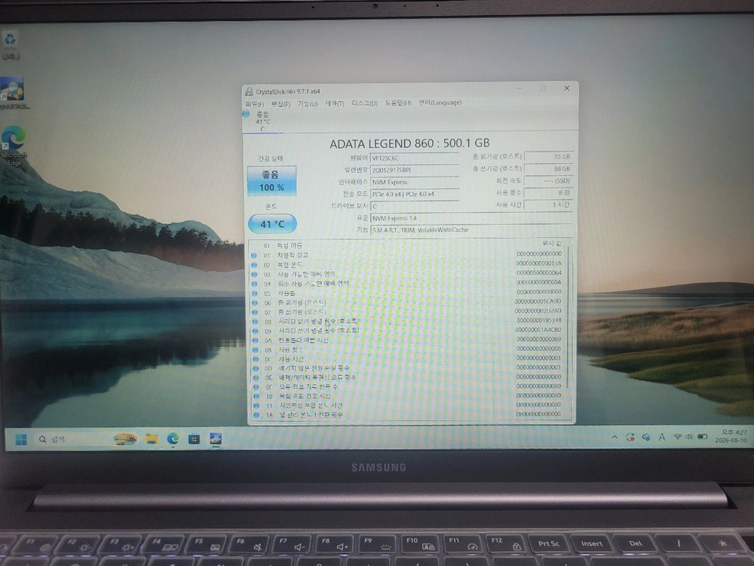Select attribute row with ID 11
This screenshot has height=566, width=754.
click(x=409, y=406)
